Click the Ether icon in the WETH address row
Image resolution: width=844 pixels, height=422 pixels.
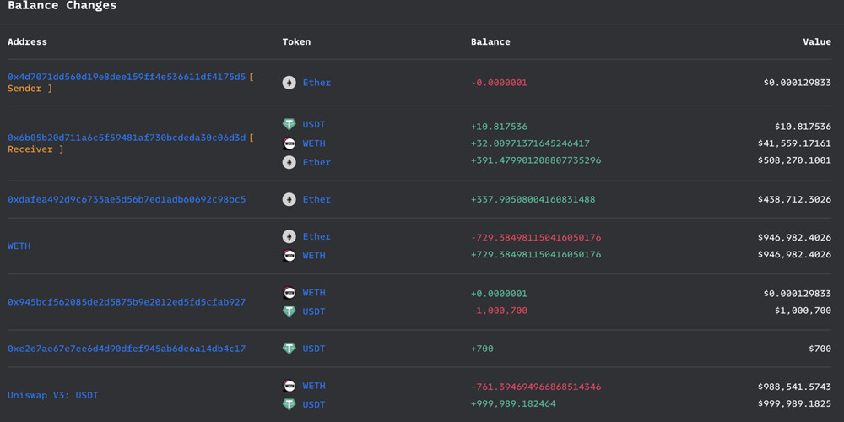(x=289, y=237)
